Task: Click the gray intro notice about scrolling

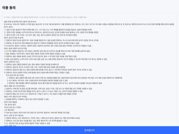Action: tap(45, 17)
